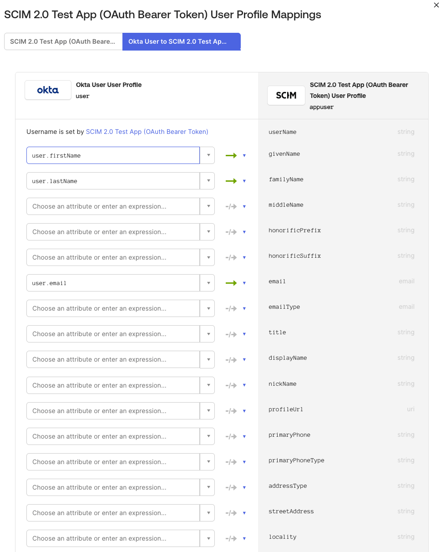
Task: Open attribute dropdown in the displayName row
Action: (x=208, y=359)
